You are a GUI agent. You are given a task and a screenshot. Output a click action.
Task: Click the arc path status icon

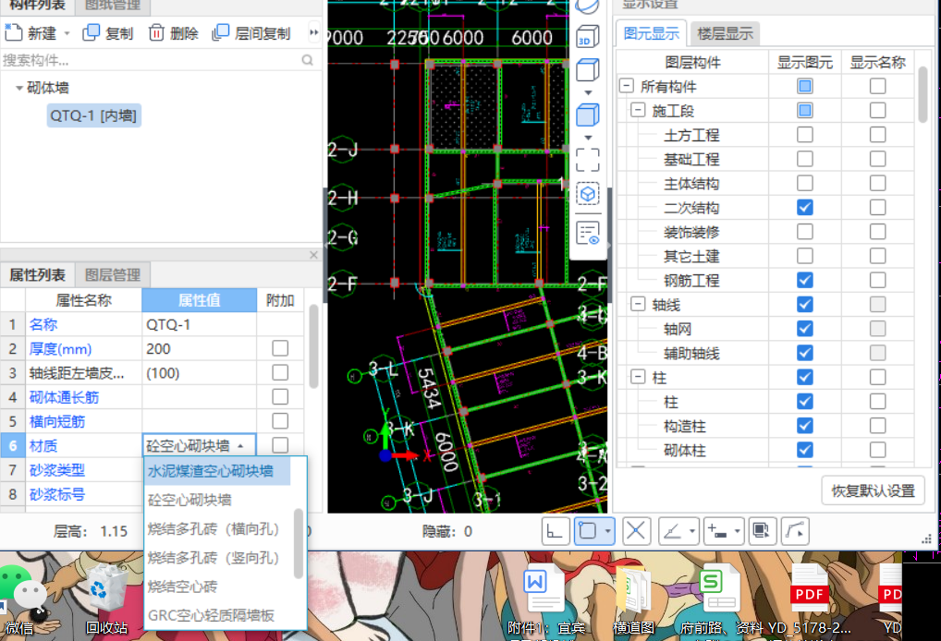tap(795, 531)
